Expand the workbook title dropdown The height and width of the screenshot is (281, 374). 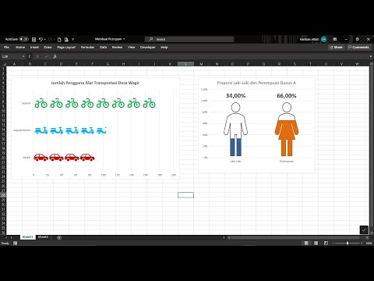tap(124, 39)
